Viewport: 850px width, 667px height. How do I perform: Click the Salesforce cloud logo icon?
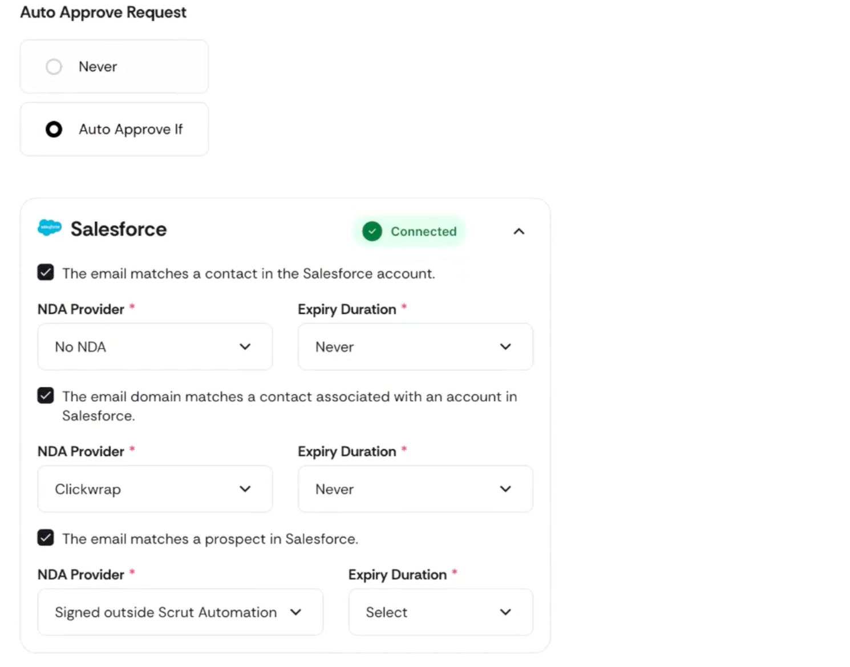[50, 228]
